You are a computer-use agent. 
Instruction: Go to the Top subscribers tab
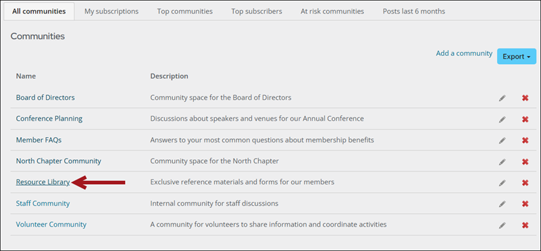tap(257, 11)
